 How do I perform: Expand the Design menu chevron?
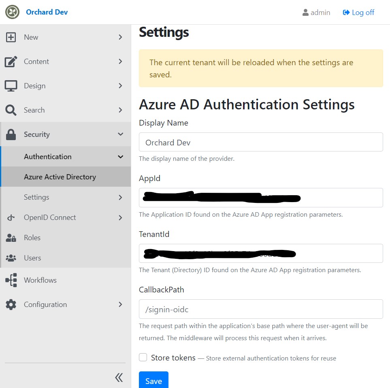click(120, 86)
